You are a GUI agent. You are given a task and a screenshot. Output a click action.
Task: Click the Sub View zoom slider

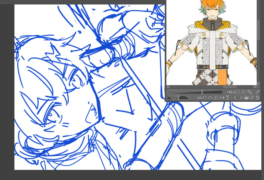tap(195, 92)
